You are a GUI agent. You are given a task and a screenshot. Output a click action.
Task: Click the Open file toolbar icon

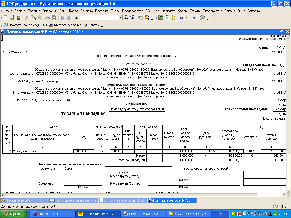coord(12,18)
